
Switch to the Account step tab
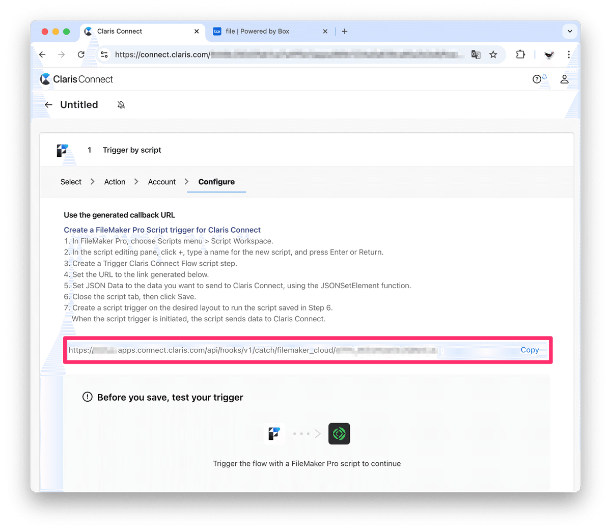(x=161, y=181)
